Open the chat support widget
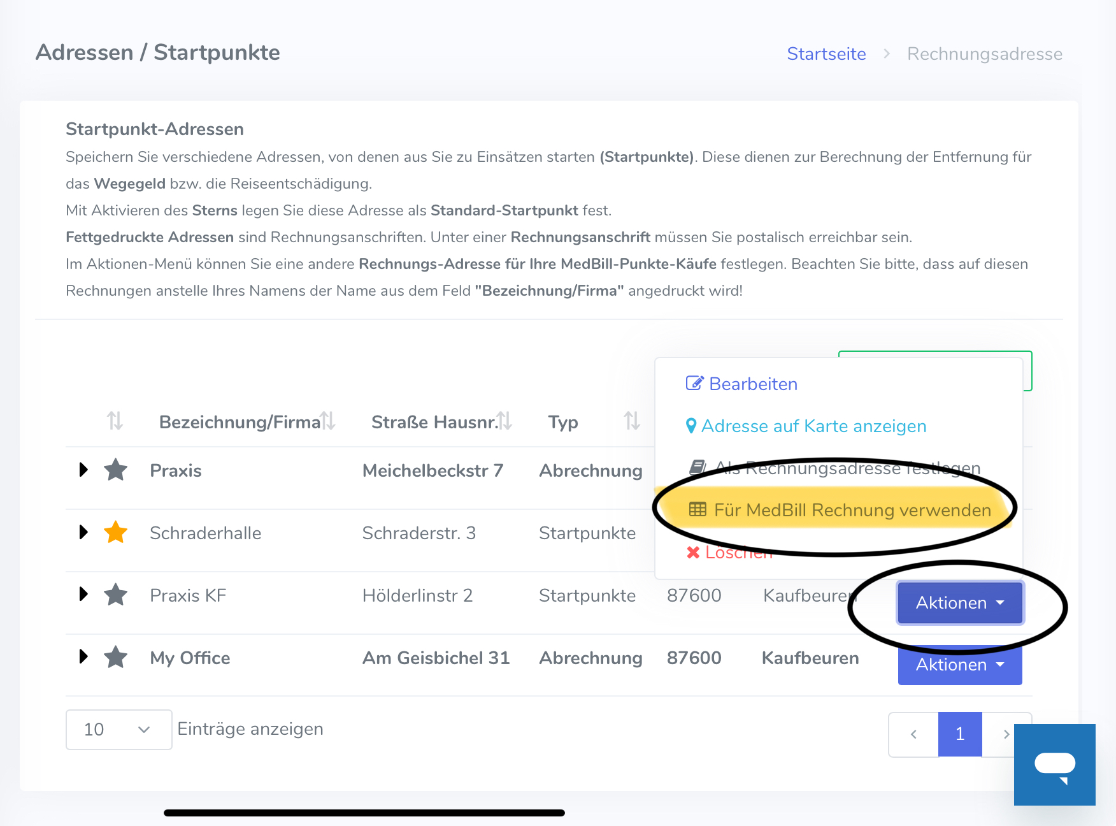The image size is (1116, 826). (x=1054, y=765)
